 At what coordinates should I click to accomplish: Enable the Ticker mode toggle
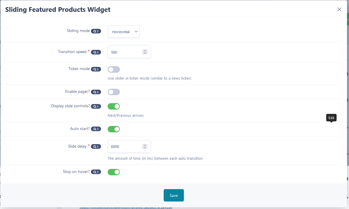pyautogui.click(x=114, y=69)
